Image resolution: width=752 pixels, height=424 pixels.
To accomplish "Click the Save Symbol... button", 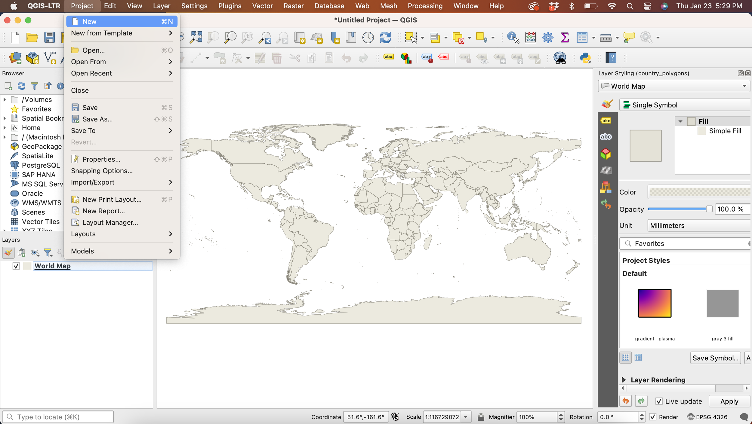I will click(715, 358).
